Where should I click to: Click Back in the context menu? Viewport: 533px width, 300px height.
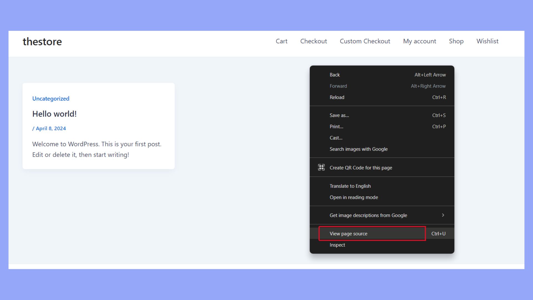[x=335, y=75]
